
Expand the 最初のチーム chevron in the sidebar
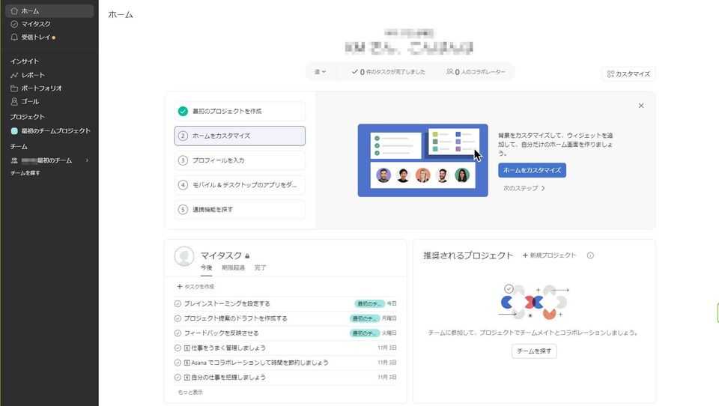[87, 160]
